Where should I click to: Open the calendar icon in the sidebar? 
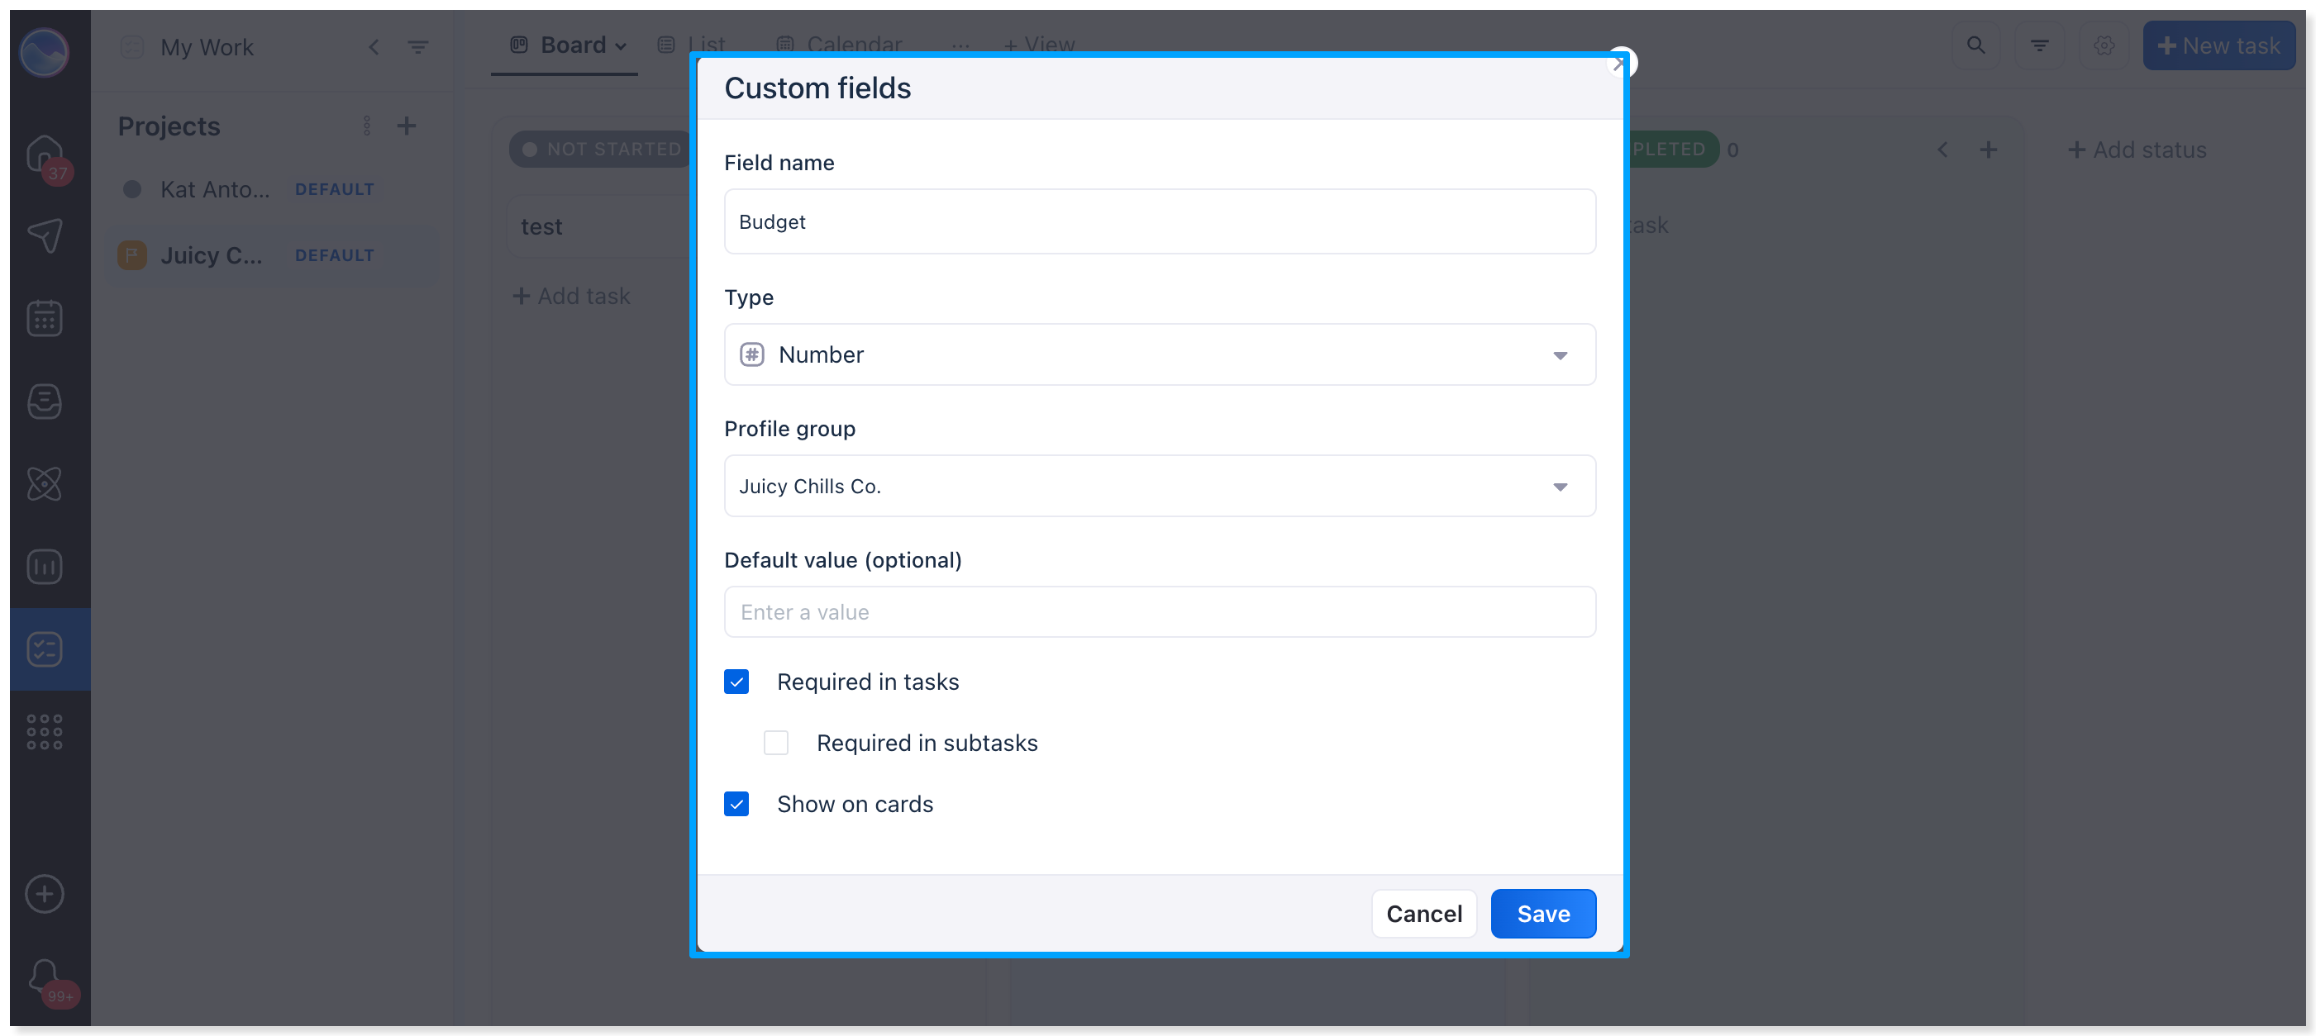pyautogui.click(x=44, y=318)
